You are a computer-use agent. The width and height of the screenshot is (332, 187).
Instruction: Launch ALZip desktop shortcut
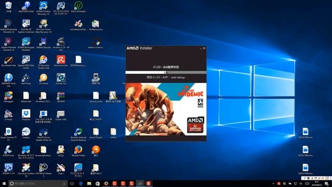[x=61, y=151]
